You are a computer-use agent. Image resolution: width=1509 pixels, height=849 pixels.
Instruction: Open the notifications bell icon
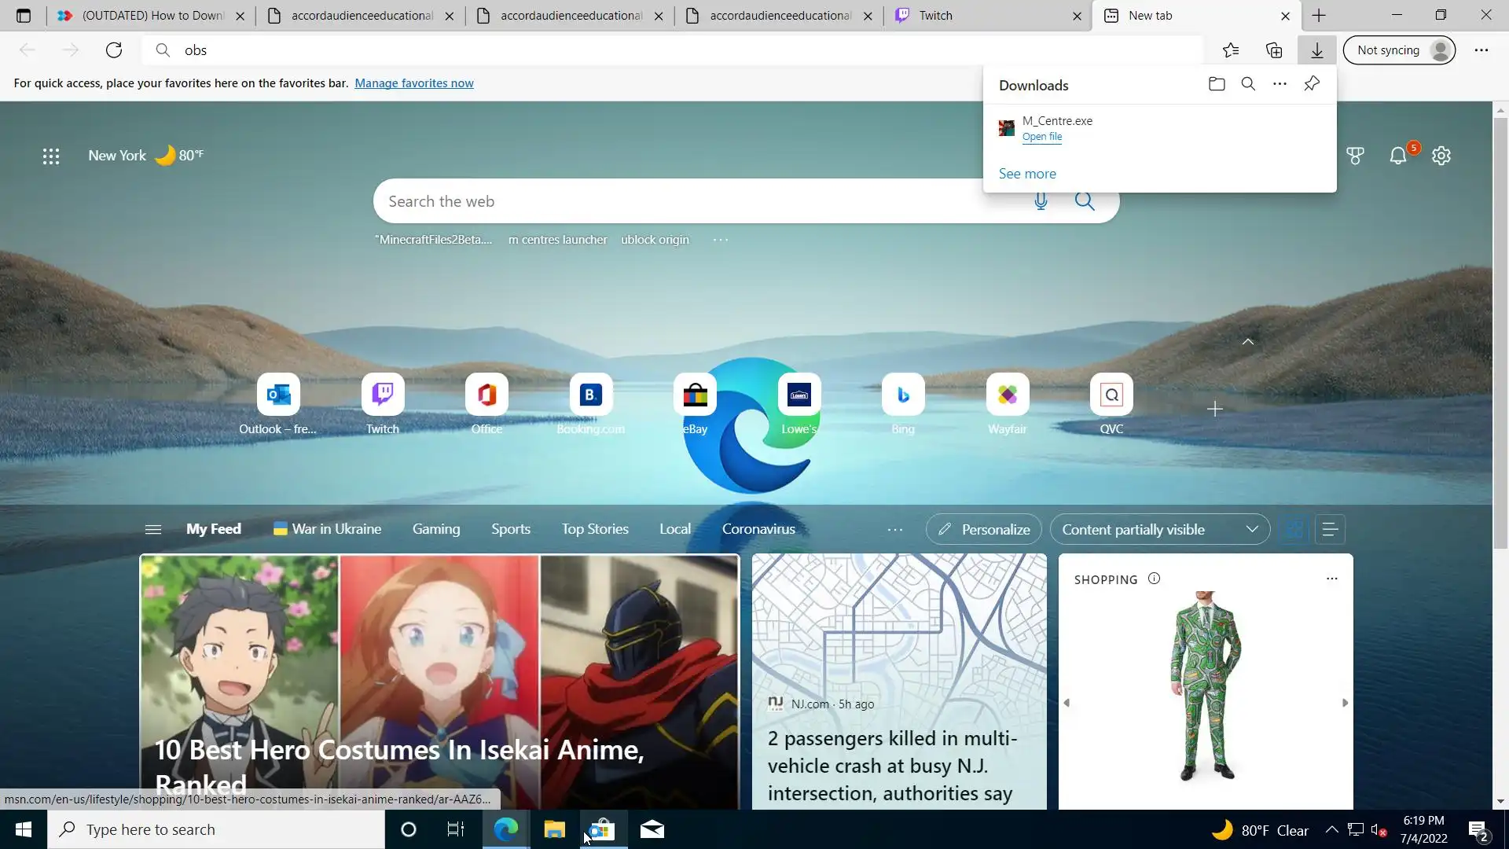1398,156
